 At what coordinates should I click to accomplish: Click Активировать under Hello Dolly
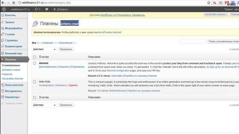coord(46,85)
